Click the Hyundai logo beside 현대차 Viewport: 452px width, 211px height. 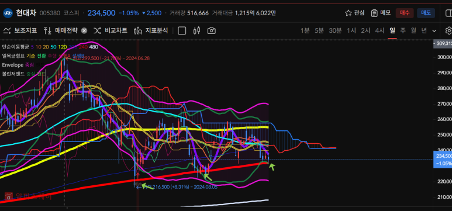tap(8, 13)
